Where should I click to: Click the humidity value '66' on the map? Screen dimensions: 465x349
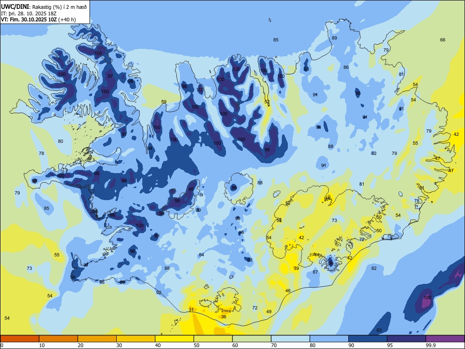[x=443, y=40]
